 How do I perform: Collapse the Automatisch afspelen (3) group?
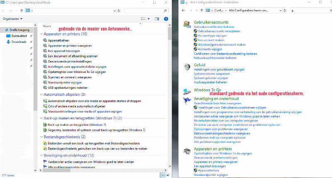click(x=41, y=95)
